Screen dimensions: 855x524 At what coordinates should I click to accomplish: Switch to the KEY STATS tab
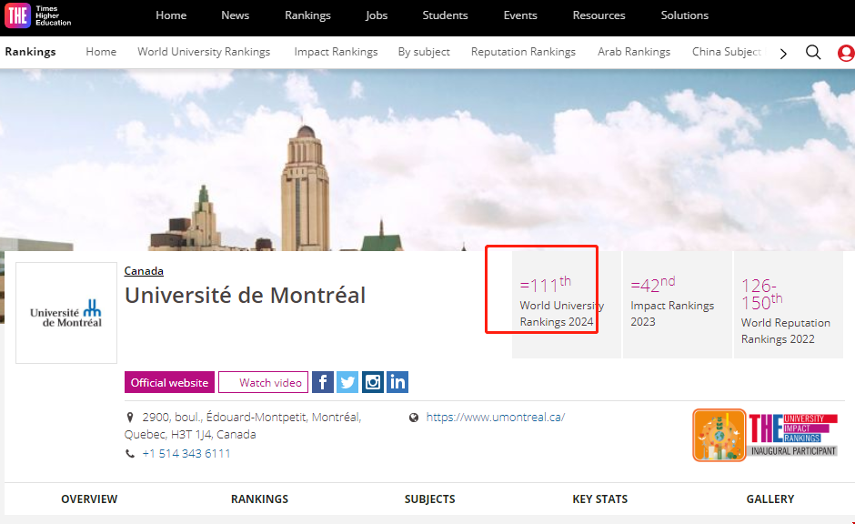pyautogui.click(x=599, y=499)
